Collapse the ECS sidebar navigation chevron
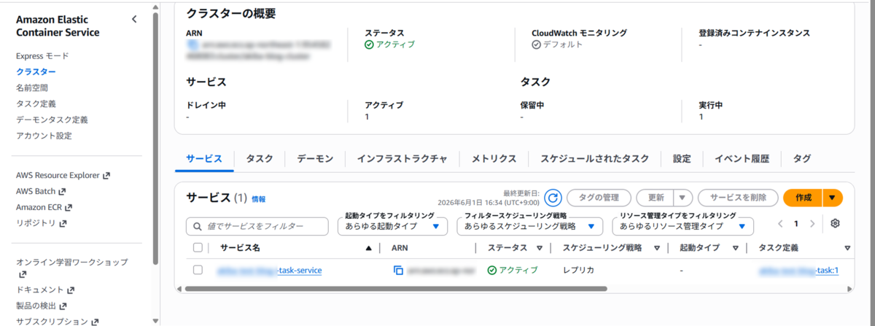This screenshot has height=326, width=875. [134, 20]
